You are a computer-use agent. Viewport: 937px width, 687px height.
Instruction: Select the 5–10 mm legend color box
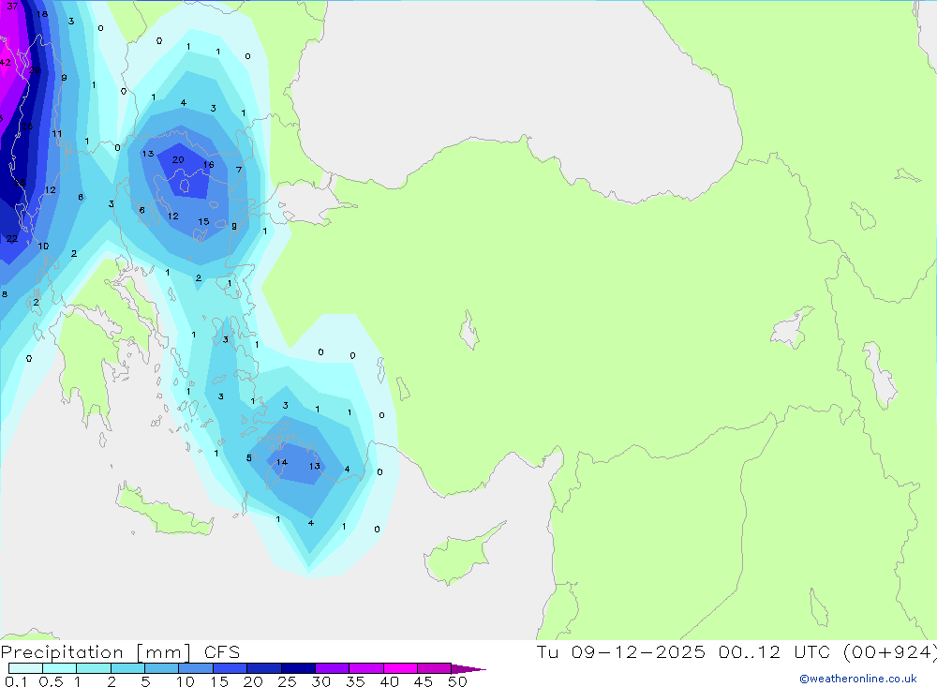pyautogui.click(x=161, y=668)
